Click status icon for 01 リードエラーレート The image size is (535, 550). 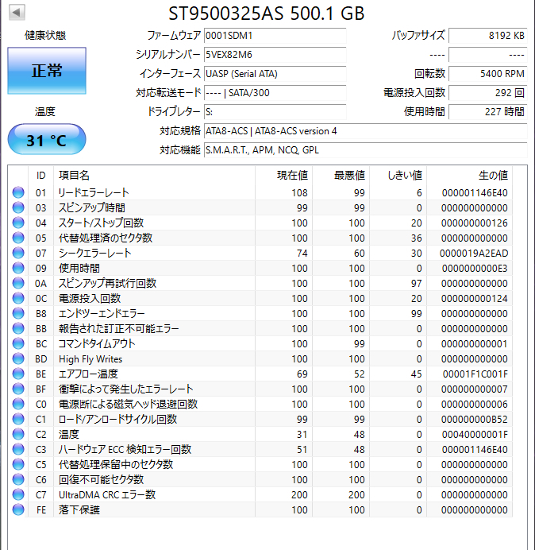[x=18, y=192]
